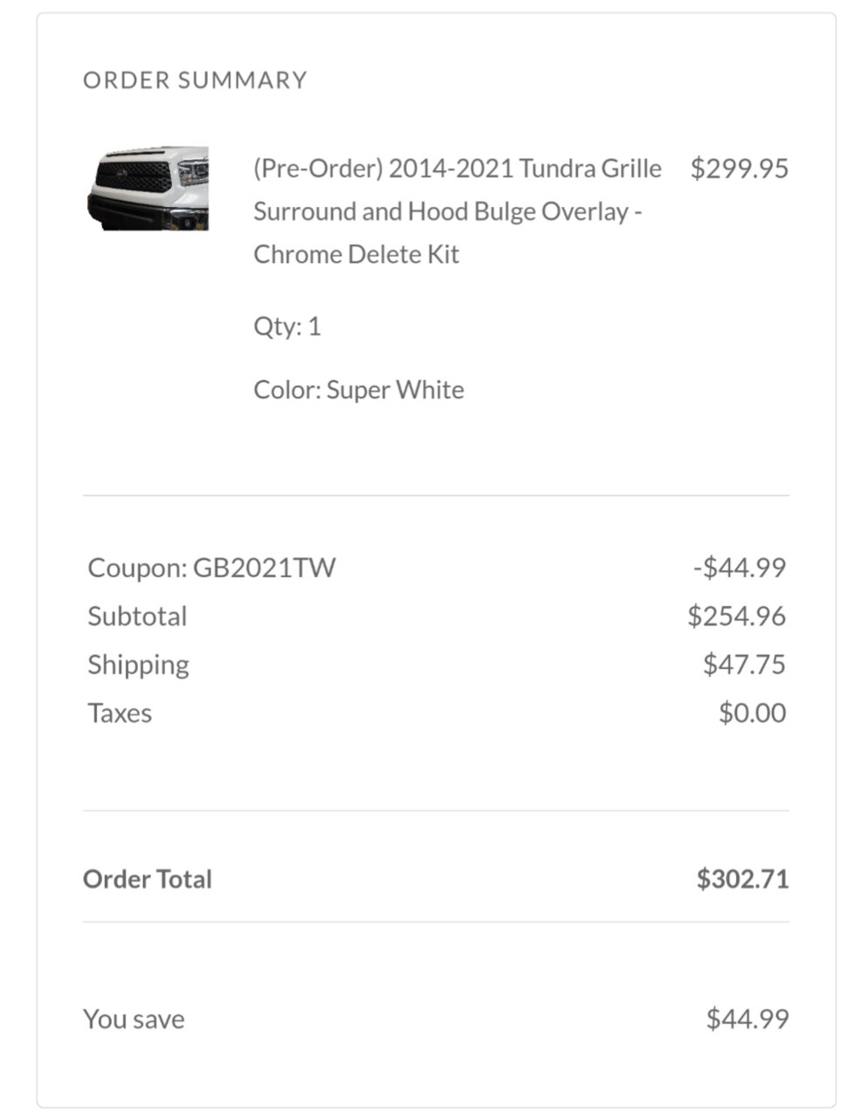Click the Tundra Grille Surround product title

(x=458, y=211)
